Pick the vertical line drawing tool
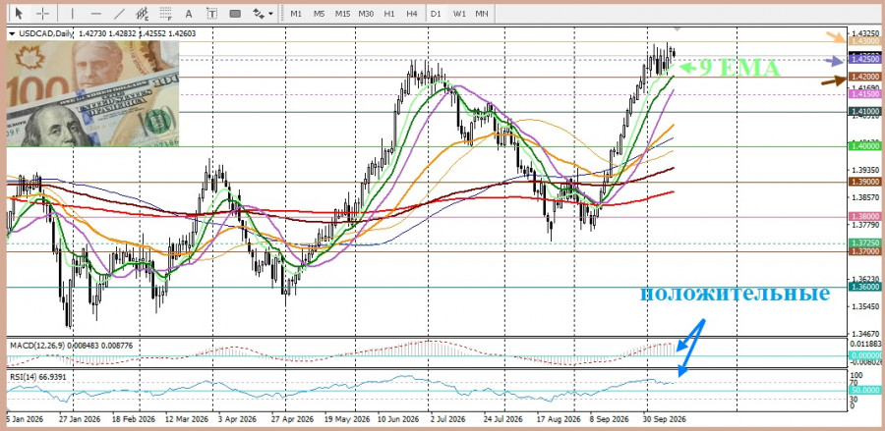 (73, 13)
